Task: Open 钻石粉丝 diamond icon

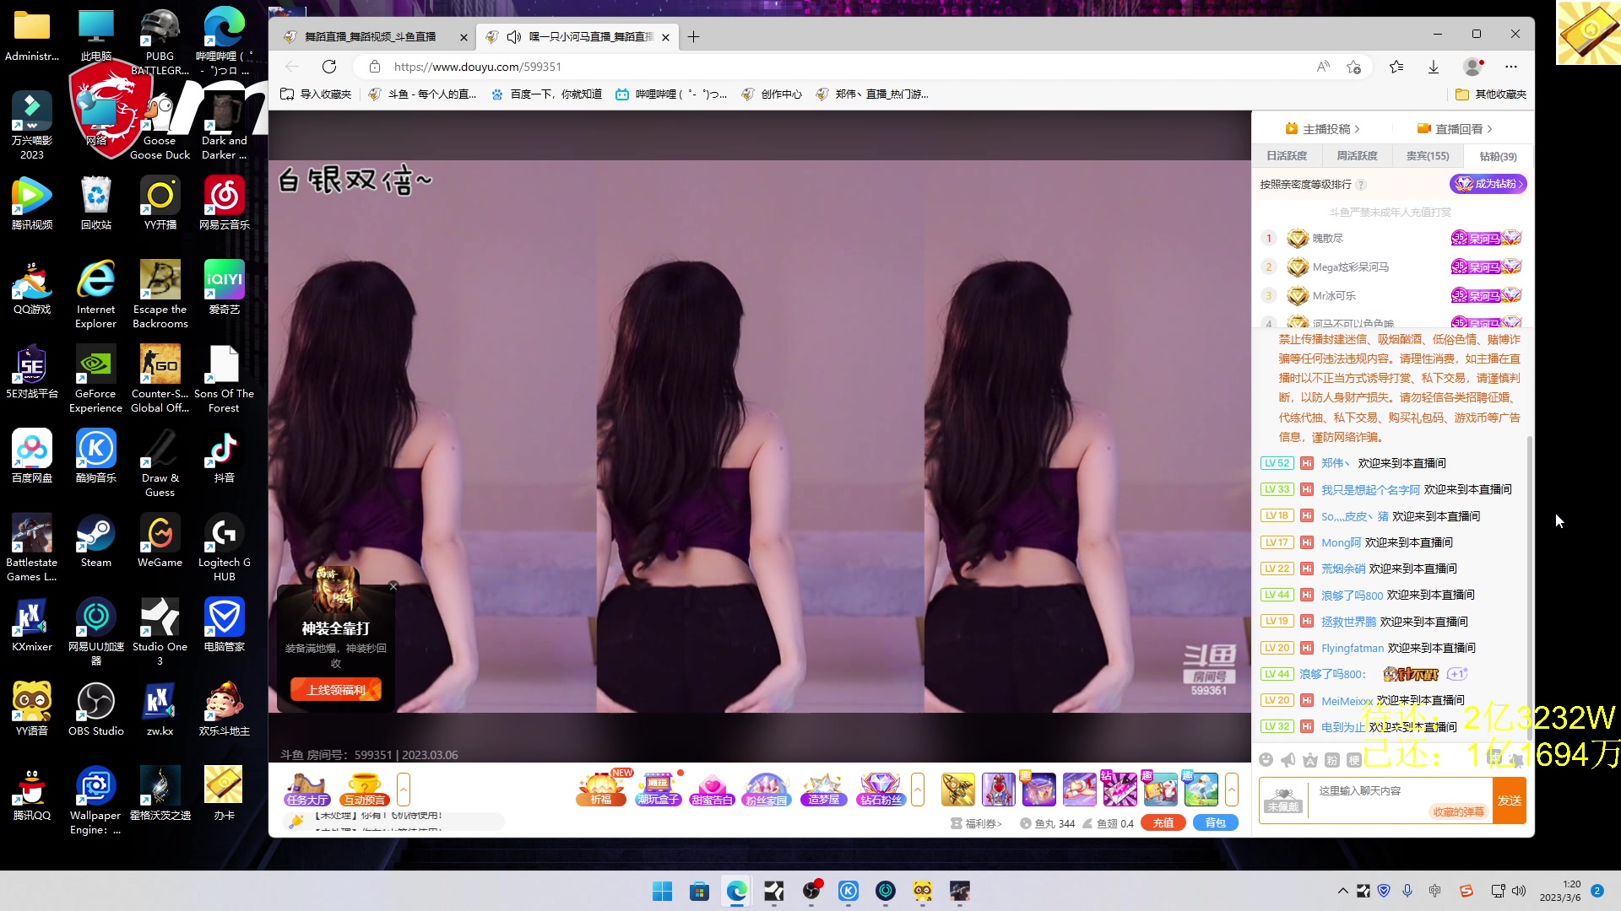Action: (x=881, y=790)
